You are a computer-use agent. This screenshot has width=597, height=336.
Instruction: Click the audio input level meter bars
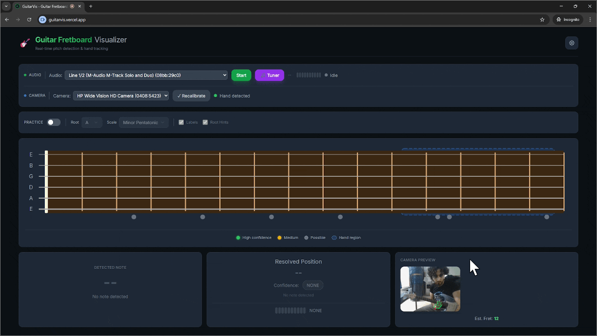[x=308, y=75]
